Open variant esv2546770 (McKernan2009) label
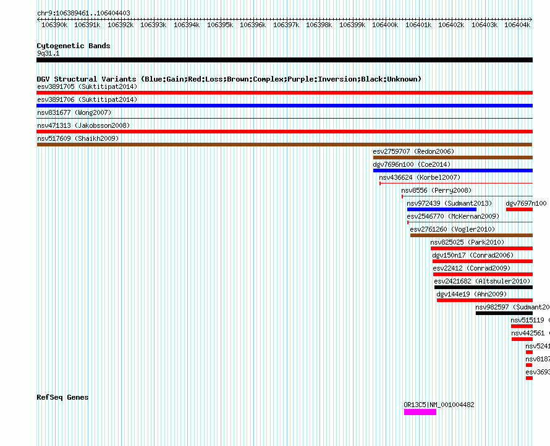Image resolution: width=550 pixels, height=446 pixels. click(453, 216)
